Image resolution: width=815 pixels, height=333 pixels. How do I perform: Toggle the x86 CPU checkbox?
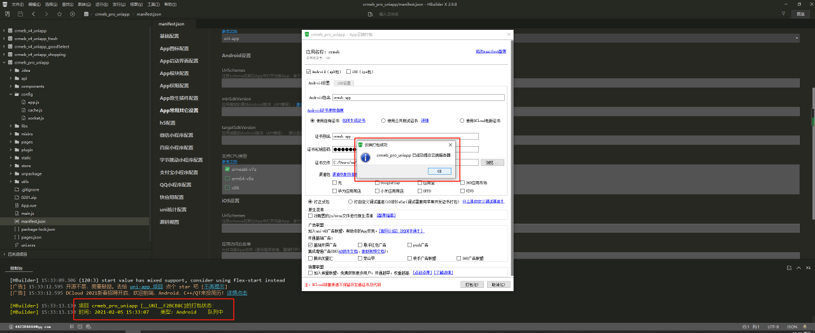[x=227, y=187]
